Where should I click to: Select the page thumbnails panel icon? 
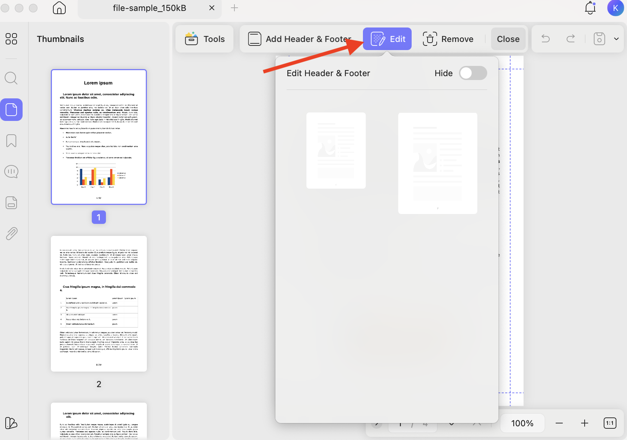tap(11, 110)
